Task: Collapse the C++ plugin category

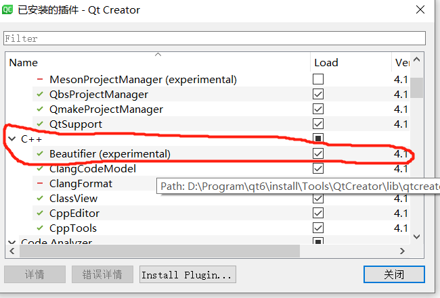Action: click(x=12, y=139)
